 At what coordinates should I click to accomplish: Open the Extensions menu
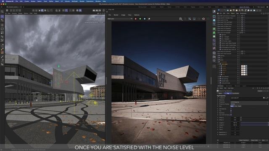(x=90, y=1)
